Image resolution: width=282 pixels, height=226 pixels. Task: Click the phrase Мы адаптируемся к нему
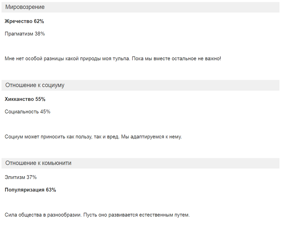coord(151,137)
